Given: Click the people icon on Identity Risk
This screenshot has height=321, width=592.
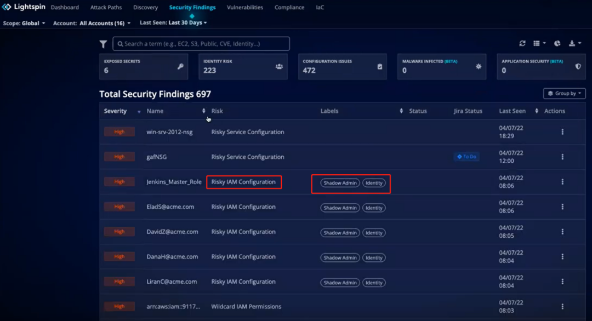Looking at the screenshot, I should pyautogui.click(x=279, y=66).
